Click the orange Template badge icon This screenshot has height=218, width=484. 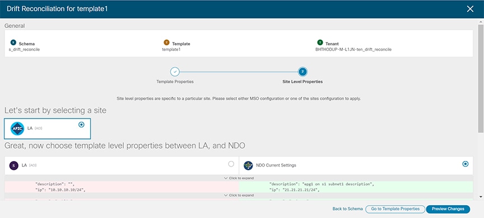166,42
